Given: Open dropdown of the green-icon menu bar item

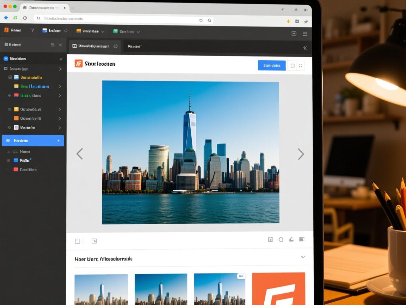Looking at the screenshot, I should tap(138, 32).
